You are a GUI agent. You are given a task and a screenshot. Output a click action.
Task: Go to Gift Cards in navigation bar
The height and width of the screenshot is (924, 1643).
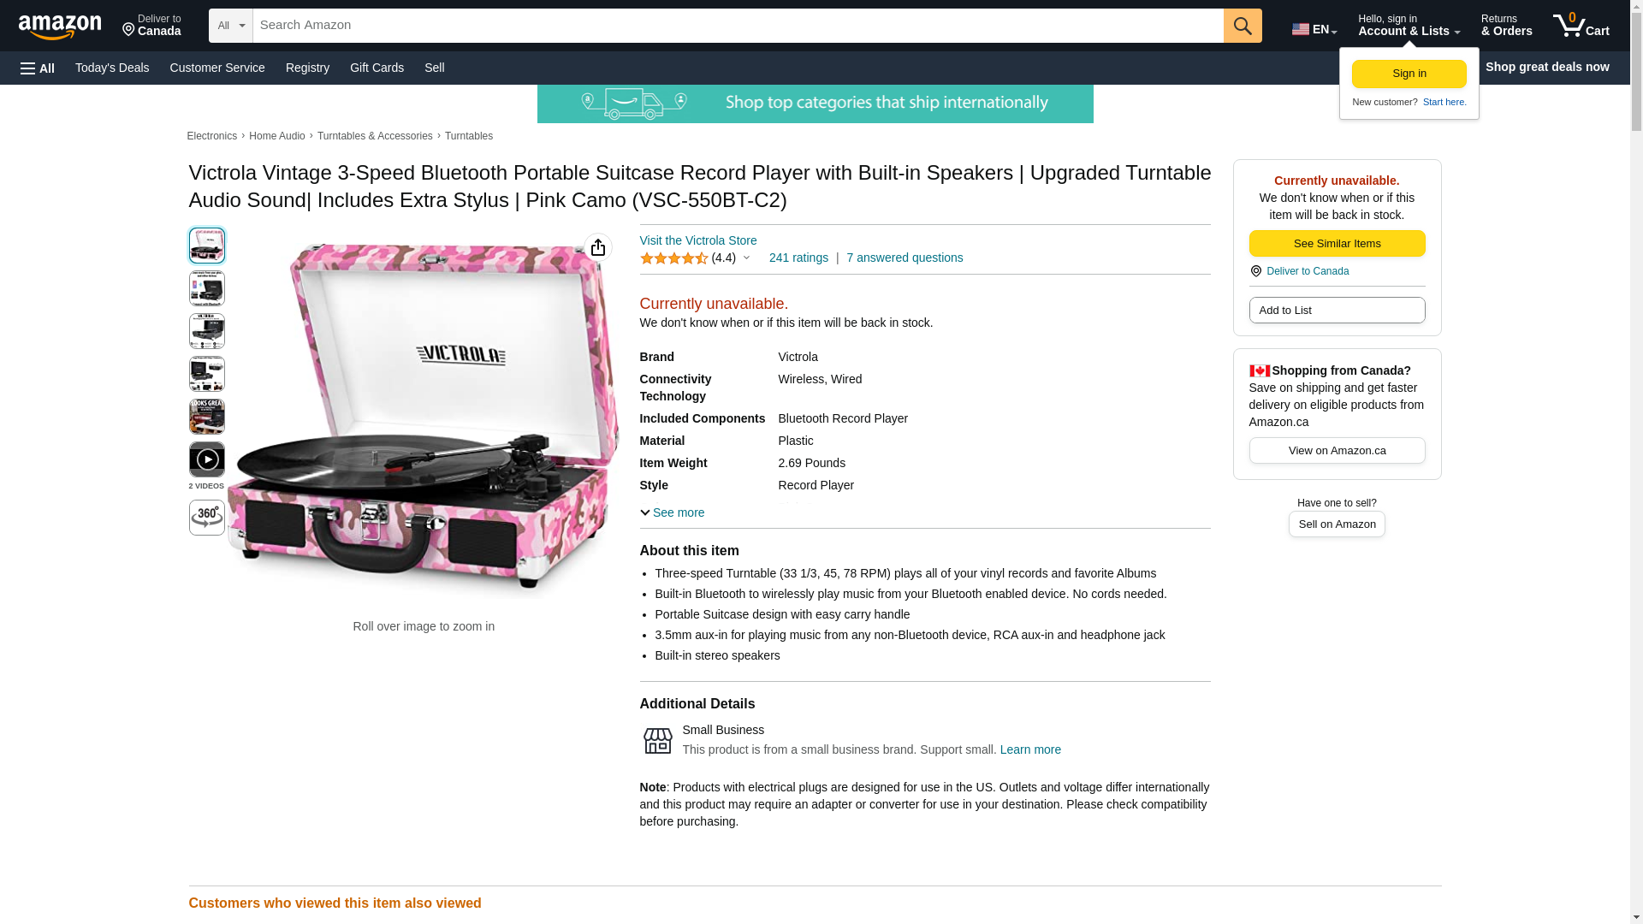tap(377, 68)
